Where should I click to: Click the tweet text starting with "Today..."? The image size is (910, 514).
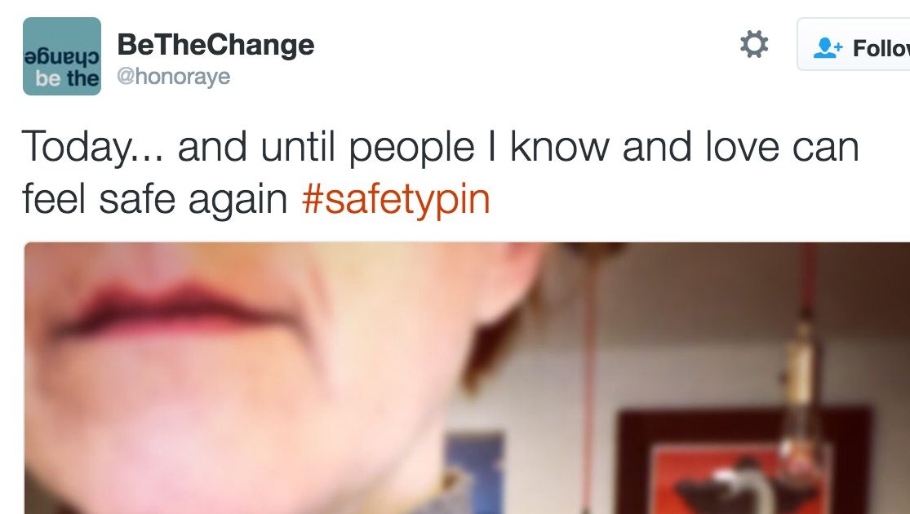pos(440,172)
